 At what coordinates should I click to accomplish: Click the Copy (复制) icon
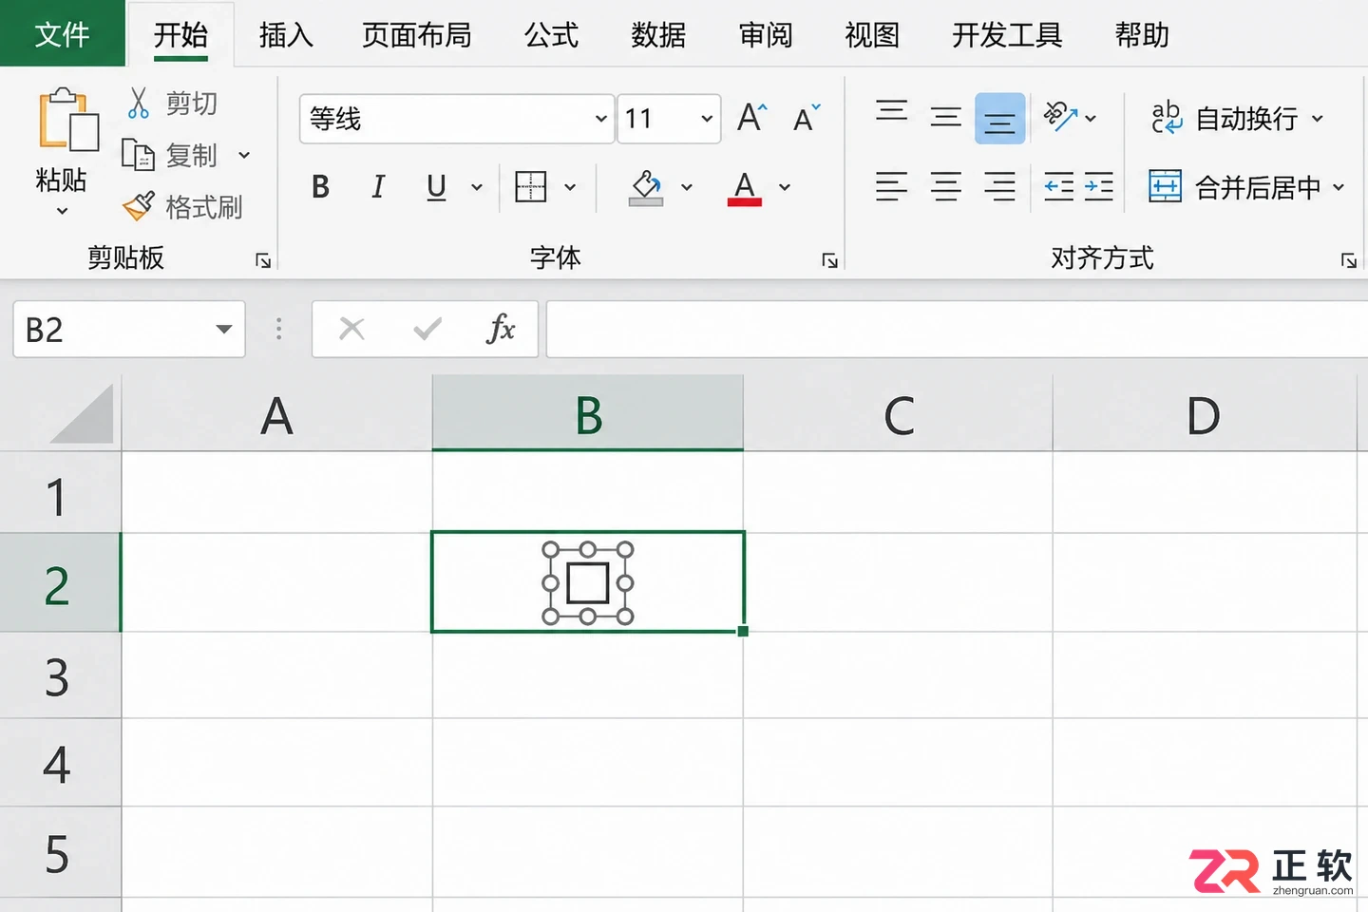tap(138, 154)
